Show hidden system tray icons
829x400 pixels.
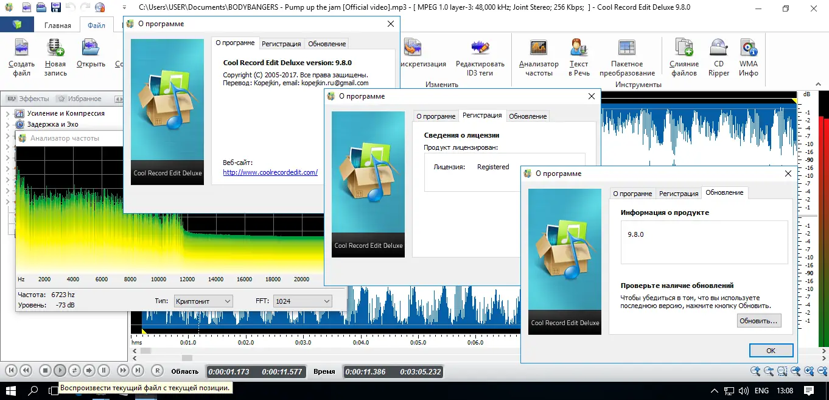tap(715, 390)
